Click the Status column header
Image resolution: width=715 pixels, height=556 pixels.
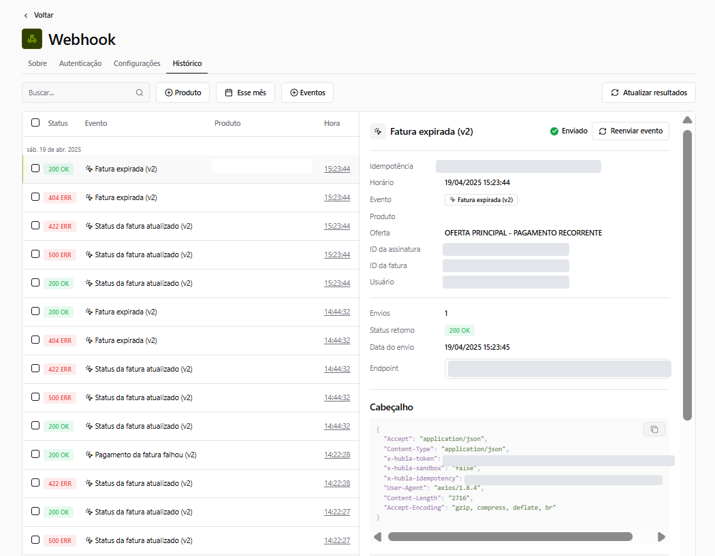58,123
